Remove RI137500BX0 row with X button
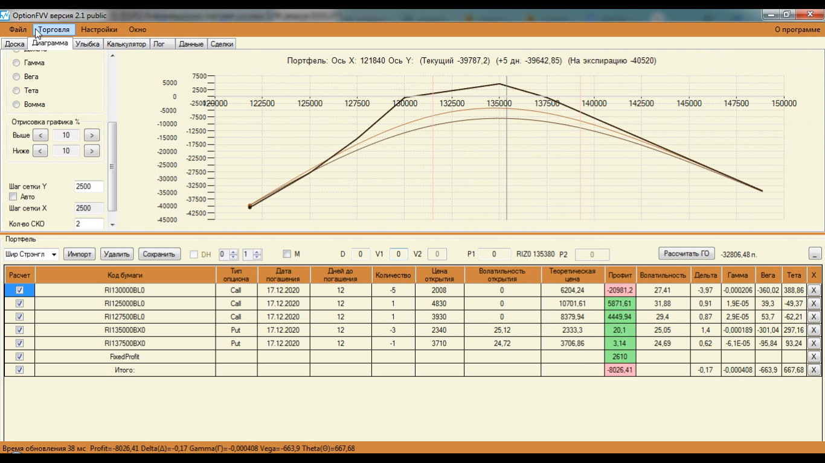825x463 pixels. tap(814, 343)
